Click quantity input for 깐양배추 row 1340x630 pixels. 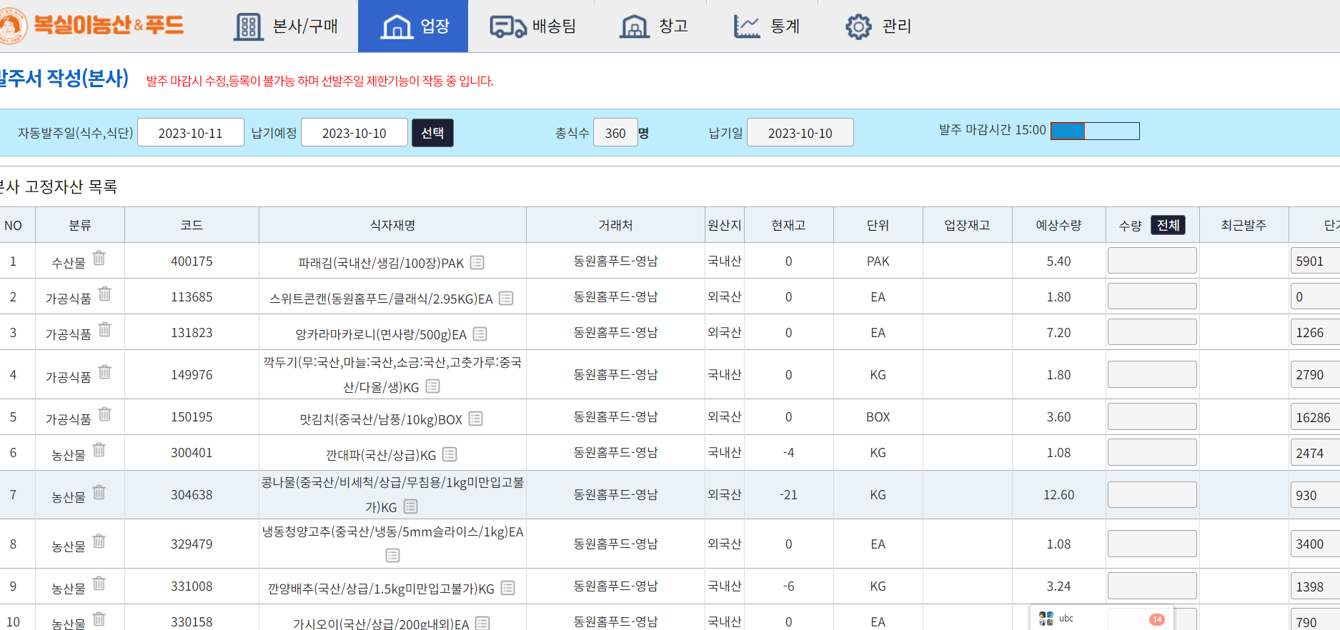click(1152, 586)
